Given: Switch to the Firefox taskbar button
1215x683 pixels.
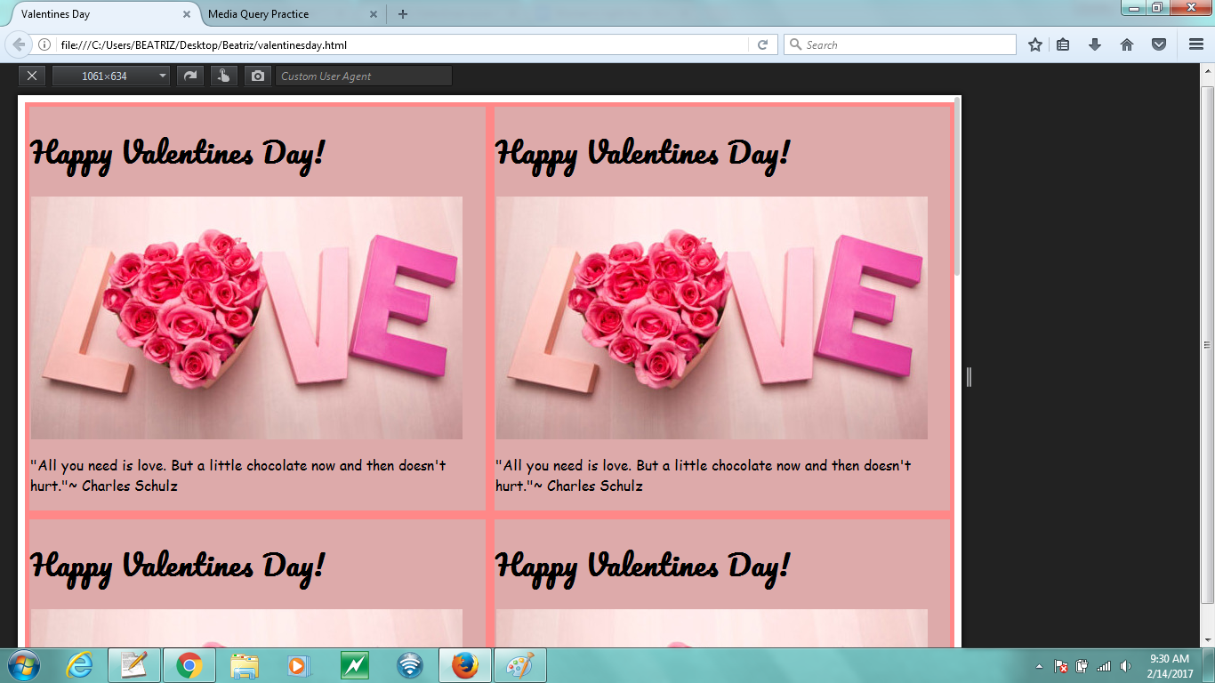Looking at the screenshot, I should 465,665.
